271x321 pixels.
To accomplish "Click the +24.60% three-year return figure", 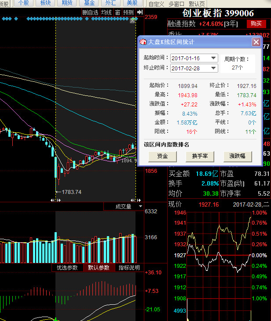I will (211, 24).
